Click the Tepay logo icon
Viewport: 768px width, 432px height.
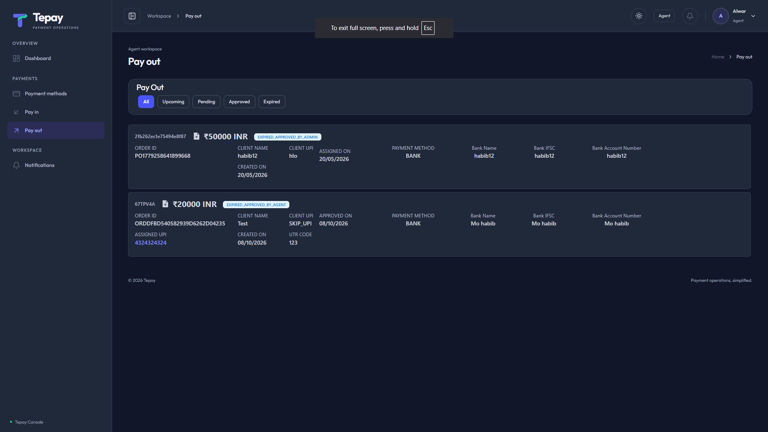pyautogui.click(x=20, y=20)
